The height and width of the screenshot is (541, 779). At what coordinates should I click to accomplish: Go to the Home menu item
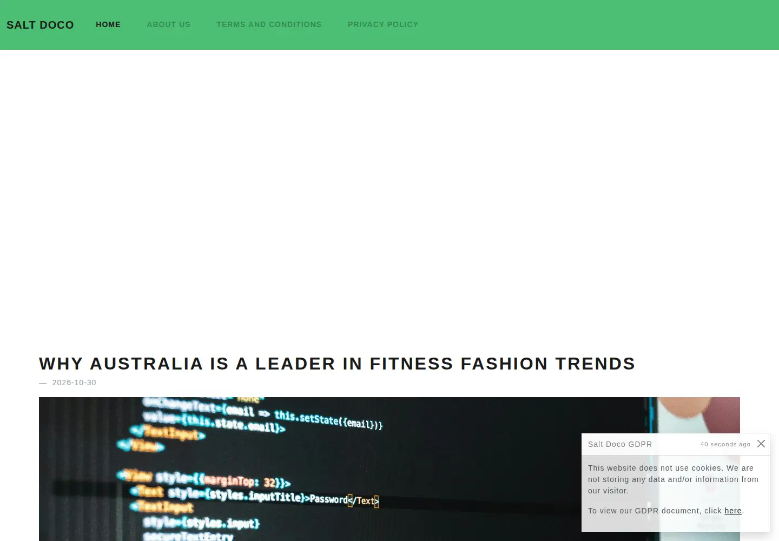click(108, 24)
